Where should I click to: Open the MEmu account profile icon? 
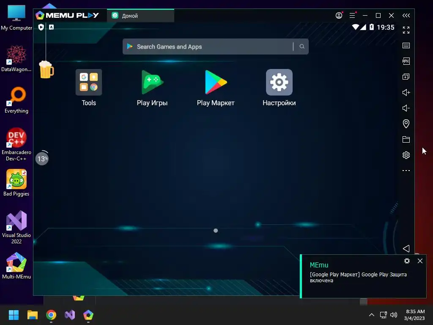[339, 15]
